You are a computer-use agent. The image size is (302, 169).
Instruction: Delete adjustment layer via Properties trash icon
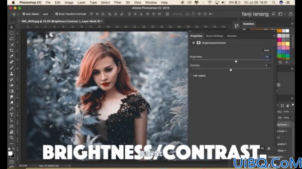[269, 148]
